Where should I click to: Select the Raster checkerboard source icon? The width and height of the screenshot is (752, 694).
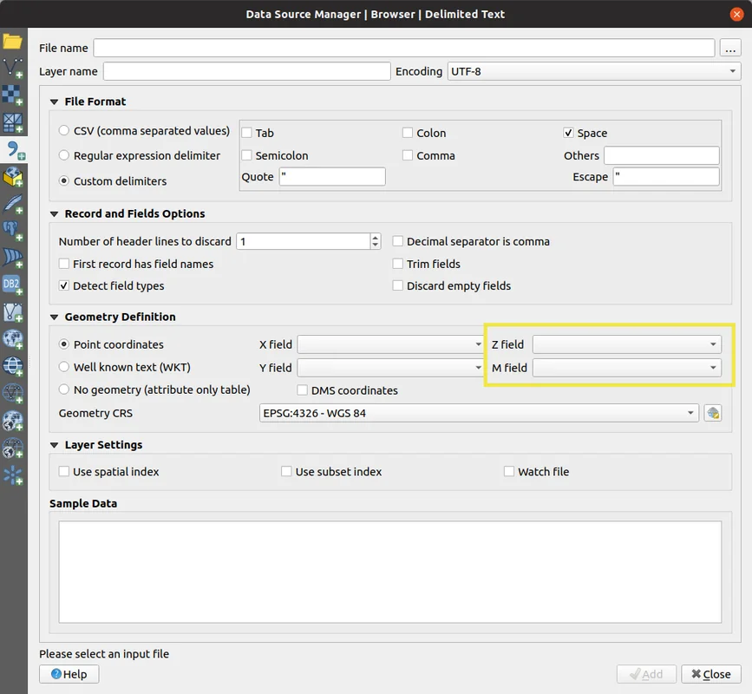point(12,95)
